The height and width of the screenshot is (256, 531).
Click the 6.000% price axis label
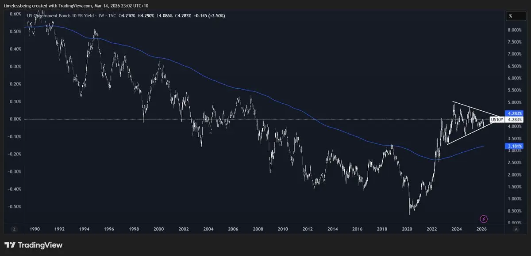(x=515, y=78)
